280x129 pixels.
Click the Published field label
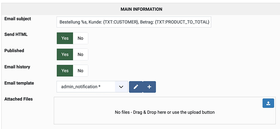point(14,51)
